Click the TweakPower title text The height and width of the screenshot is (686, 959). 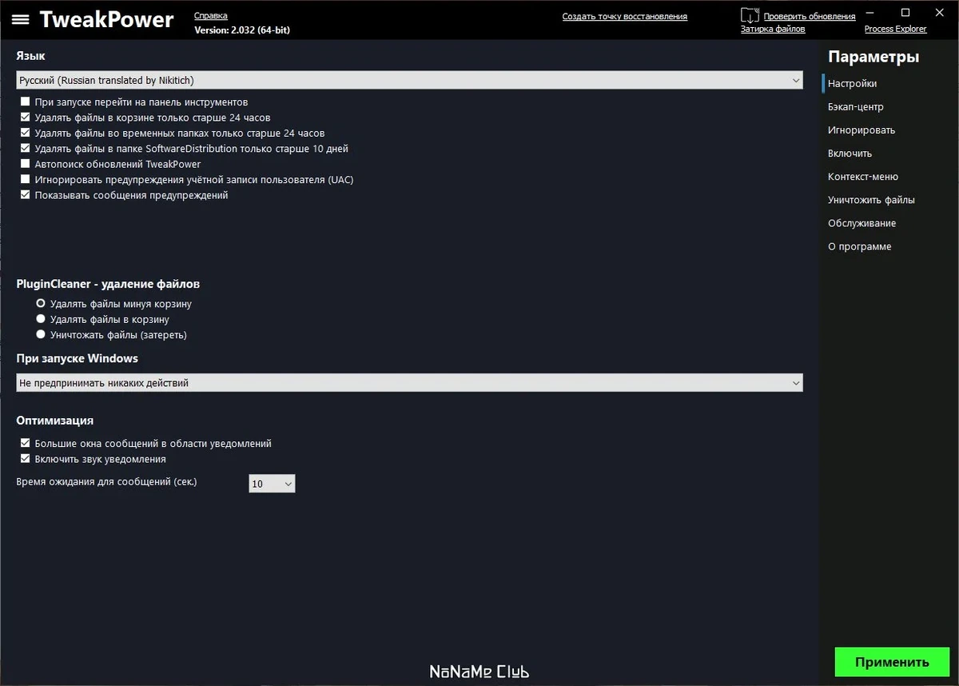coord(106,20)
